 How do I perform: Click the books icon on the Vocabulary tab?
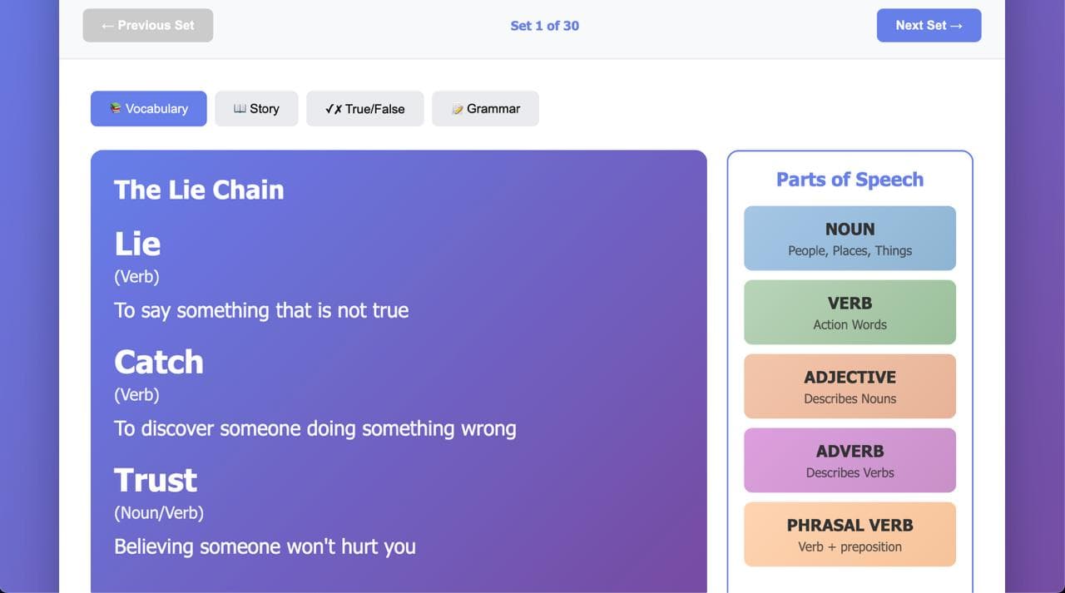pyautogui.click(x=115, y=108)
